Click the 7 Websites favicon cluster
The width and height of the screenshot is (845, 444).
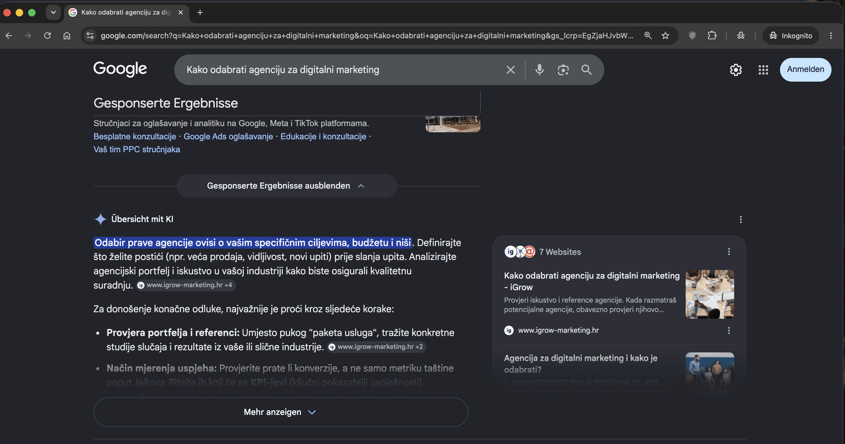tap(520, 252)
